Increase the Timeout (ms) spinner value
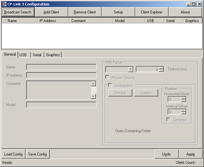The height and width of the screenshot is (167, 204). (x=161, y=68)
